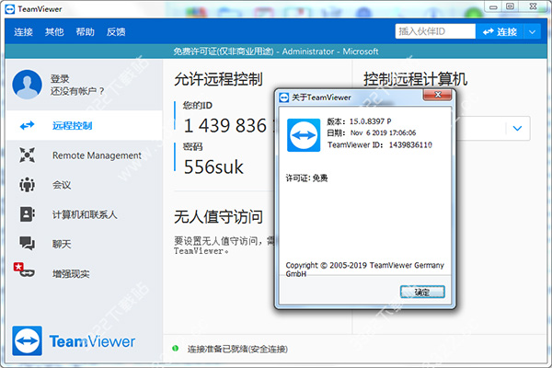Select 远程控制 in the sidebar

point(84,125)
